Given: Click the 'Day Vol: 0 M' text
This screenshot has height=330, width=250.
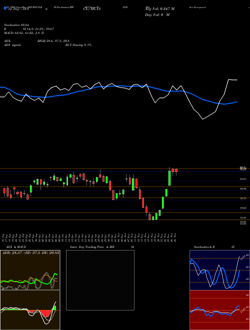Looking at the screenshot, I should (157, 14).
